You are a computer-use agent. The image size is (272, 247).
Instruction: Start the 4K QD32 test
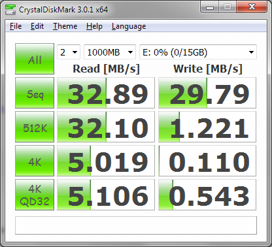pyautogui.click(x=35, y=195)
